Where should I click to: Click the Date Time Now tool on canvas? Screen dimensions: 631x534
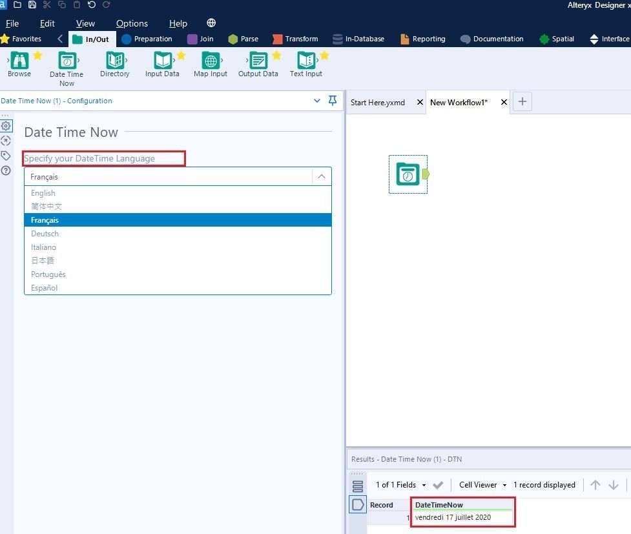[408, 174]
